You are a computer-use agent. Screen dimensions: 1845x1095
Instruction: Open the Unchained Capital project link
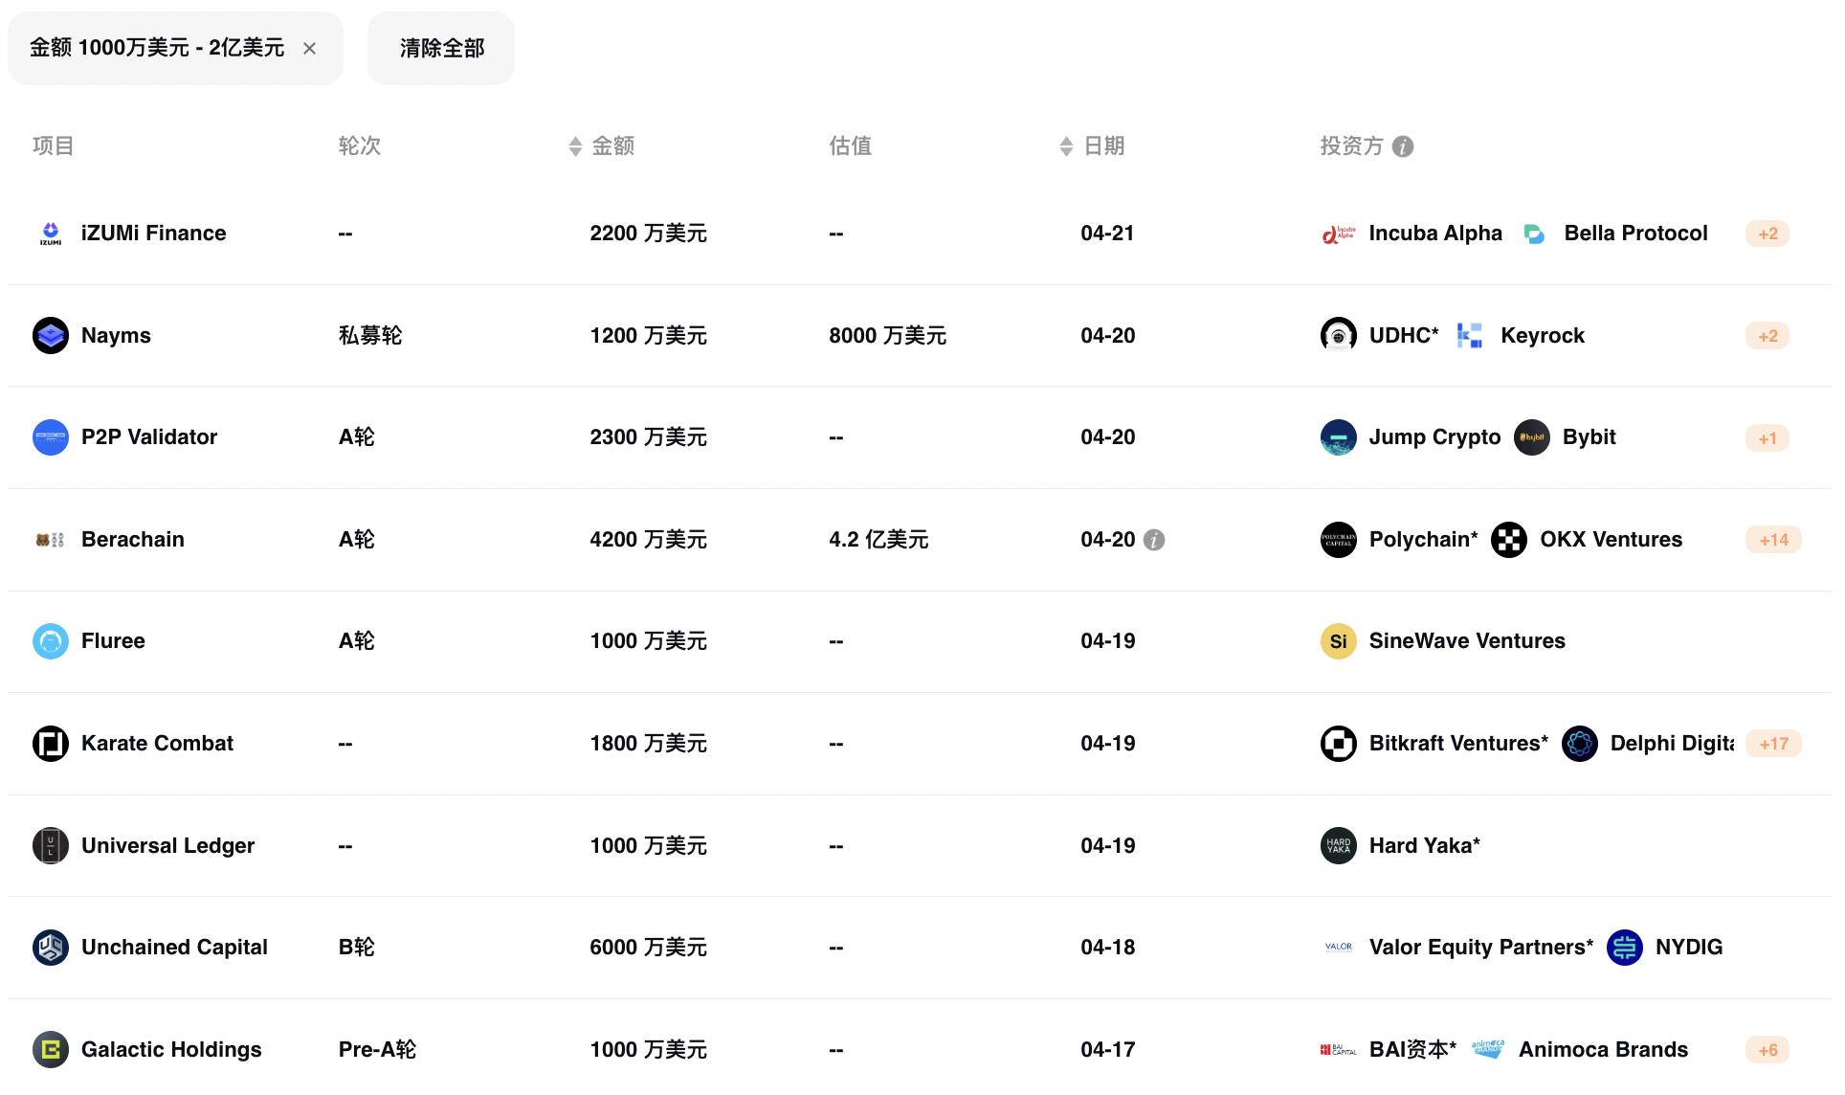(174, 948)
